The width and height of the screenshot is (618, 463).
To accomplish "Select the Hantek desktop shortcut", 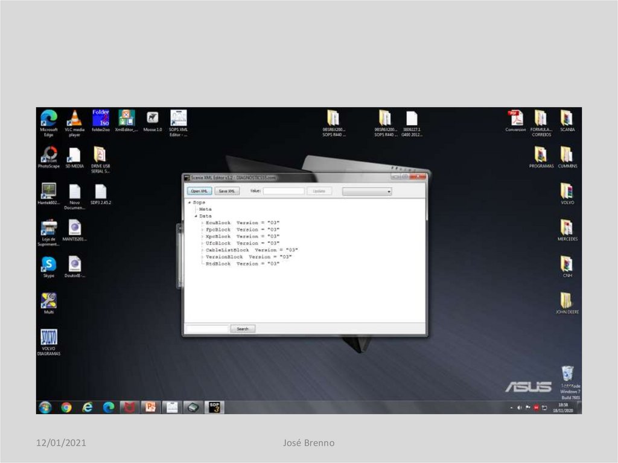I will [x=49, y=194].
